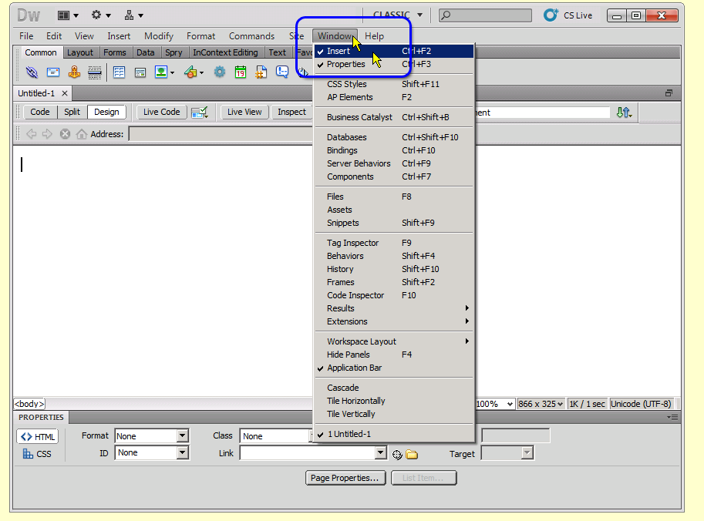Click the Address input field
The width and height of the screenshot is (704, 521).
pos(220,134)
